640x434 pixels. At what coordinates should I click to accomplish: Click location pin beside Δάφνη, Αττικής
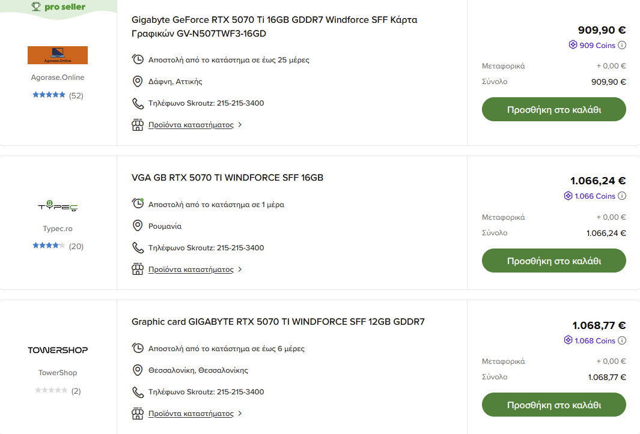click(138, 81)
